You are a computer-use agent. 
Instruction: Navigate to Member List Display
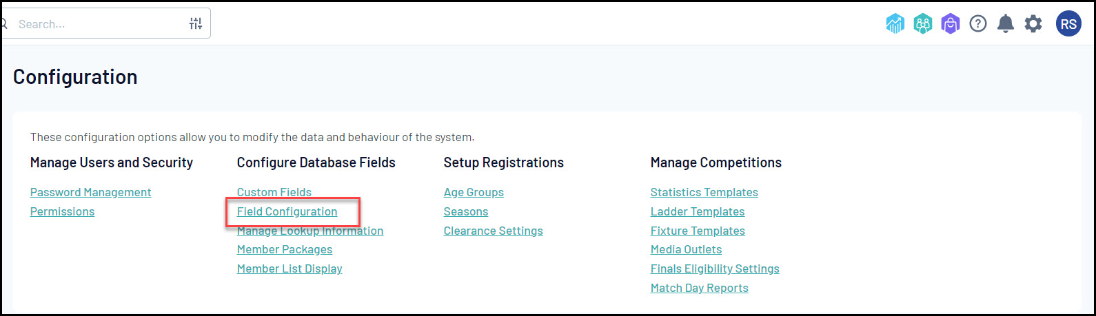(x=289, y=268)
